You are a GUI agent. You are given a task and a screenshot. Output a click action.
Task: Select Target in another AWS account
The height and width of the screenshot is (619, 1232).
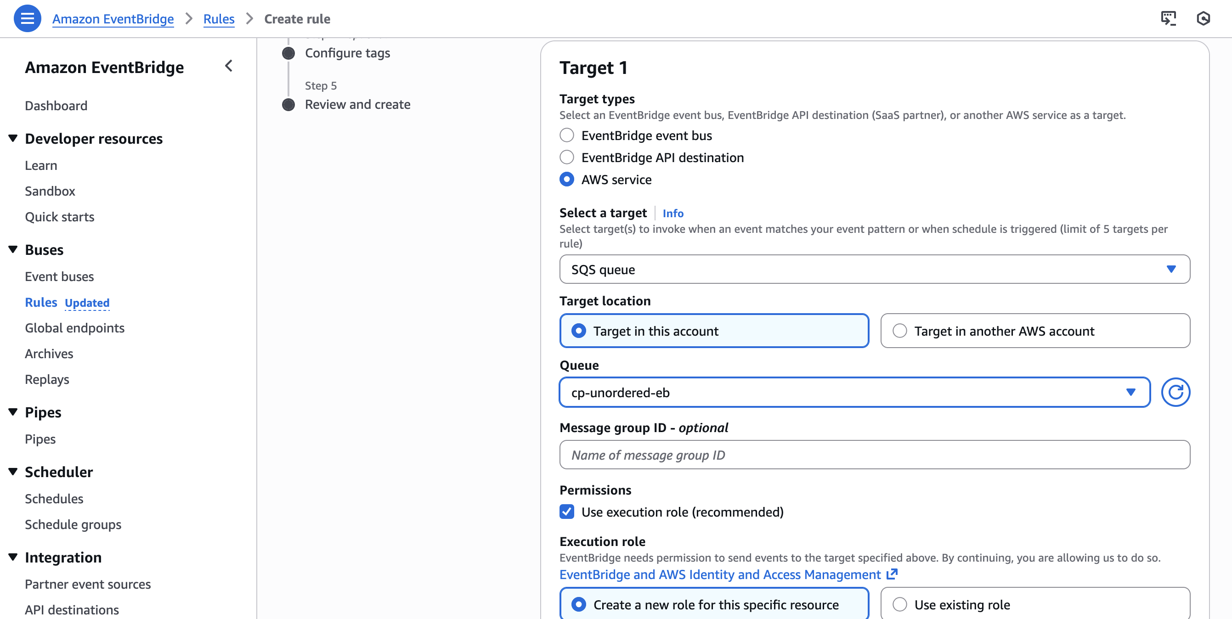pos(899,331)
